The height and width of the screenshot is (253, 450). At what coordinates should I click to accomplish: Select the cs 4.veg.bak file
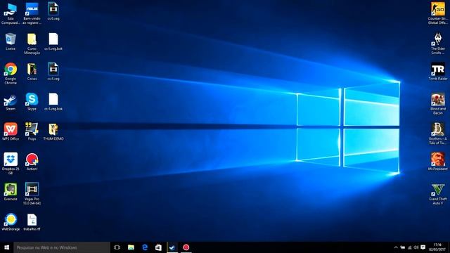click(x=53, y=102)
